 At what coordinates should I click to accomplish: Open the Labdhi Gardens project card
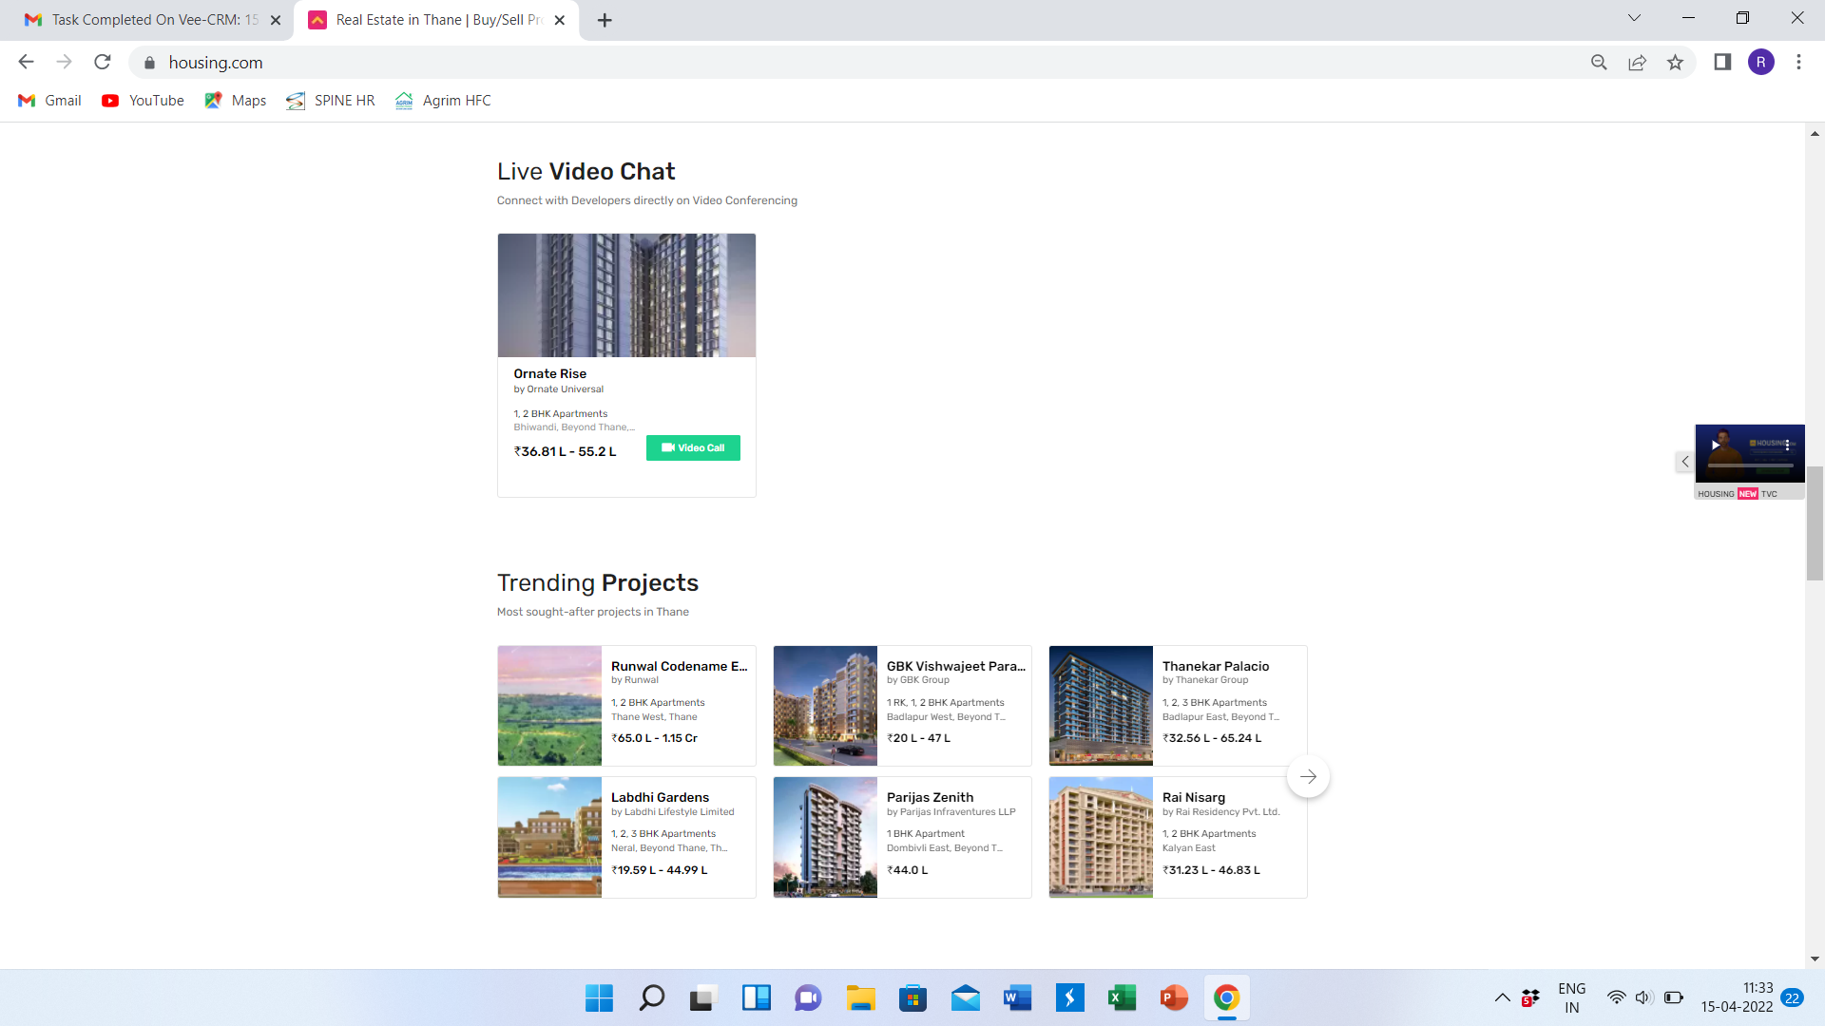pyautogui.click(x=626, y=837)
